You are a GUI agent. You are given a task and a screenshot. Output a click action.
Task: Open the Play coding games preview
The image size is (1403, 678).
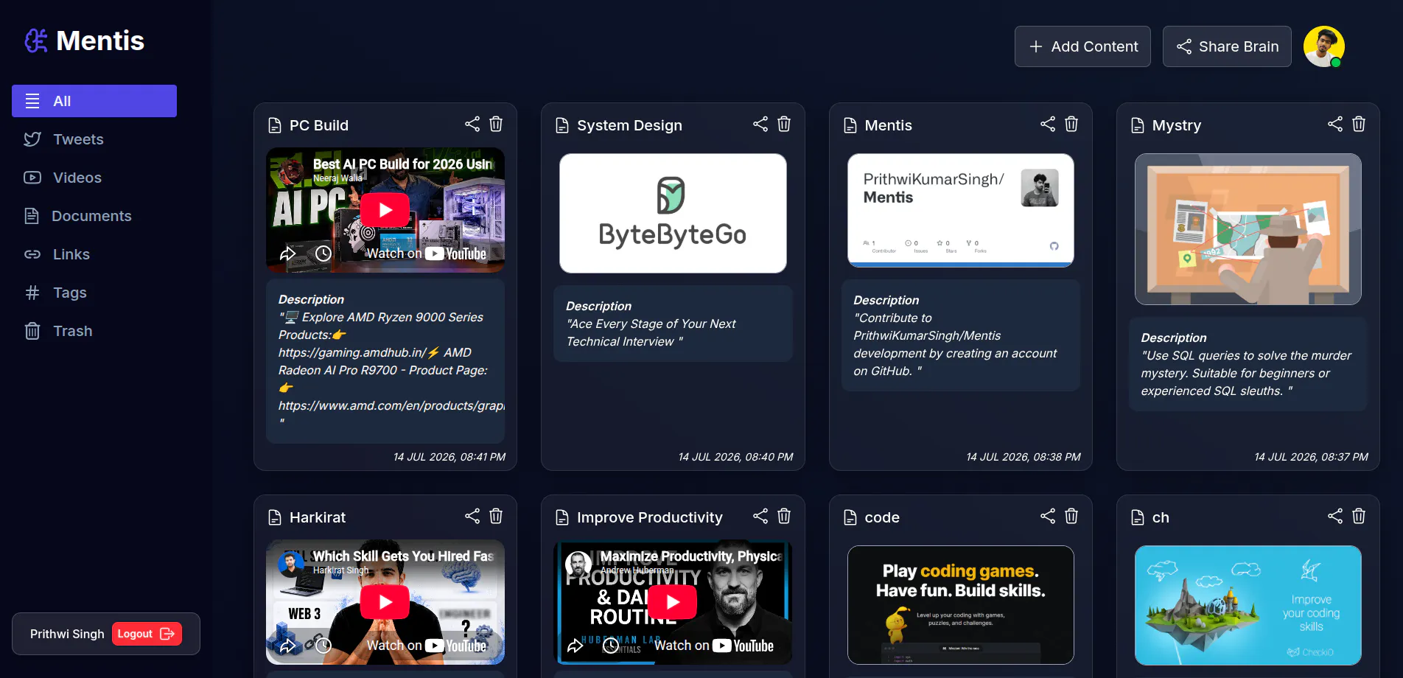point(961,605)
